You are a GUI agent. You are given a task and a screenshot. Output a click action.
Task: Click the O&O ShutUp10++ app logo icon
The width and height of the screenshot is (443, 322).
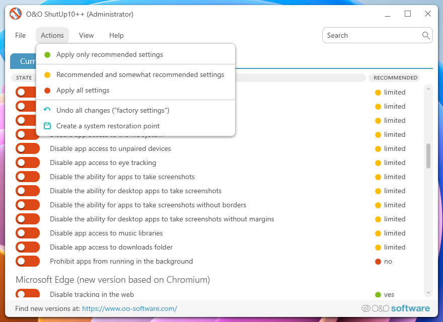click(x=16, y=14)
